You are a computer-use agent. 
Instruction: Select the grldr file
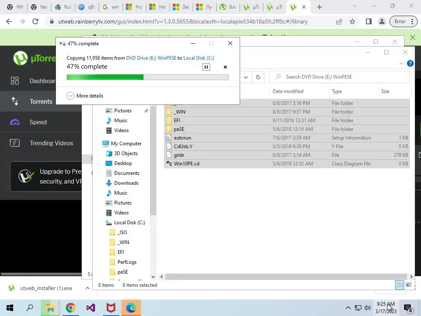287,155
